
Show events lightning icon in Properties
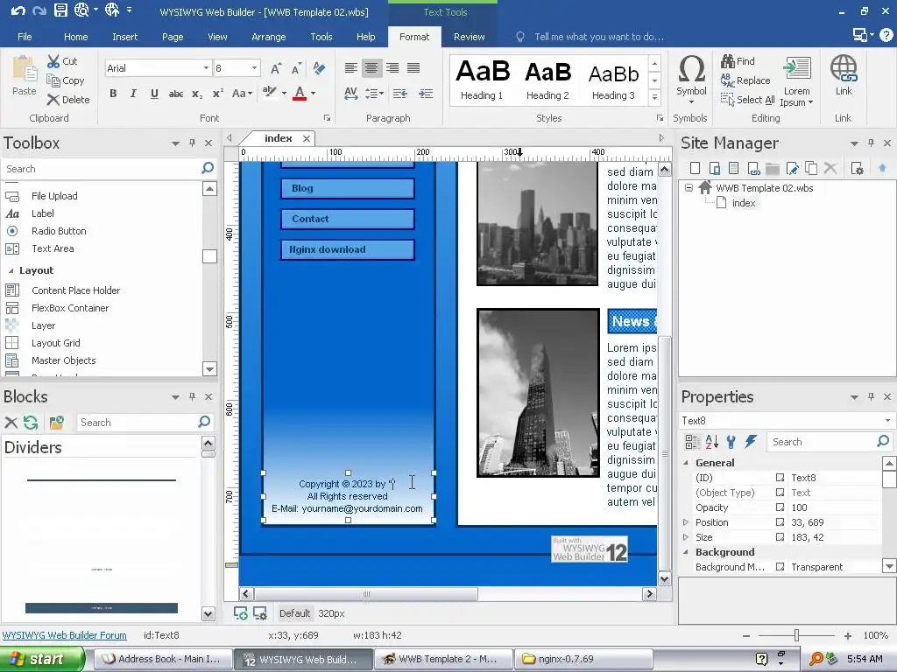coord(751,441)
